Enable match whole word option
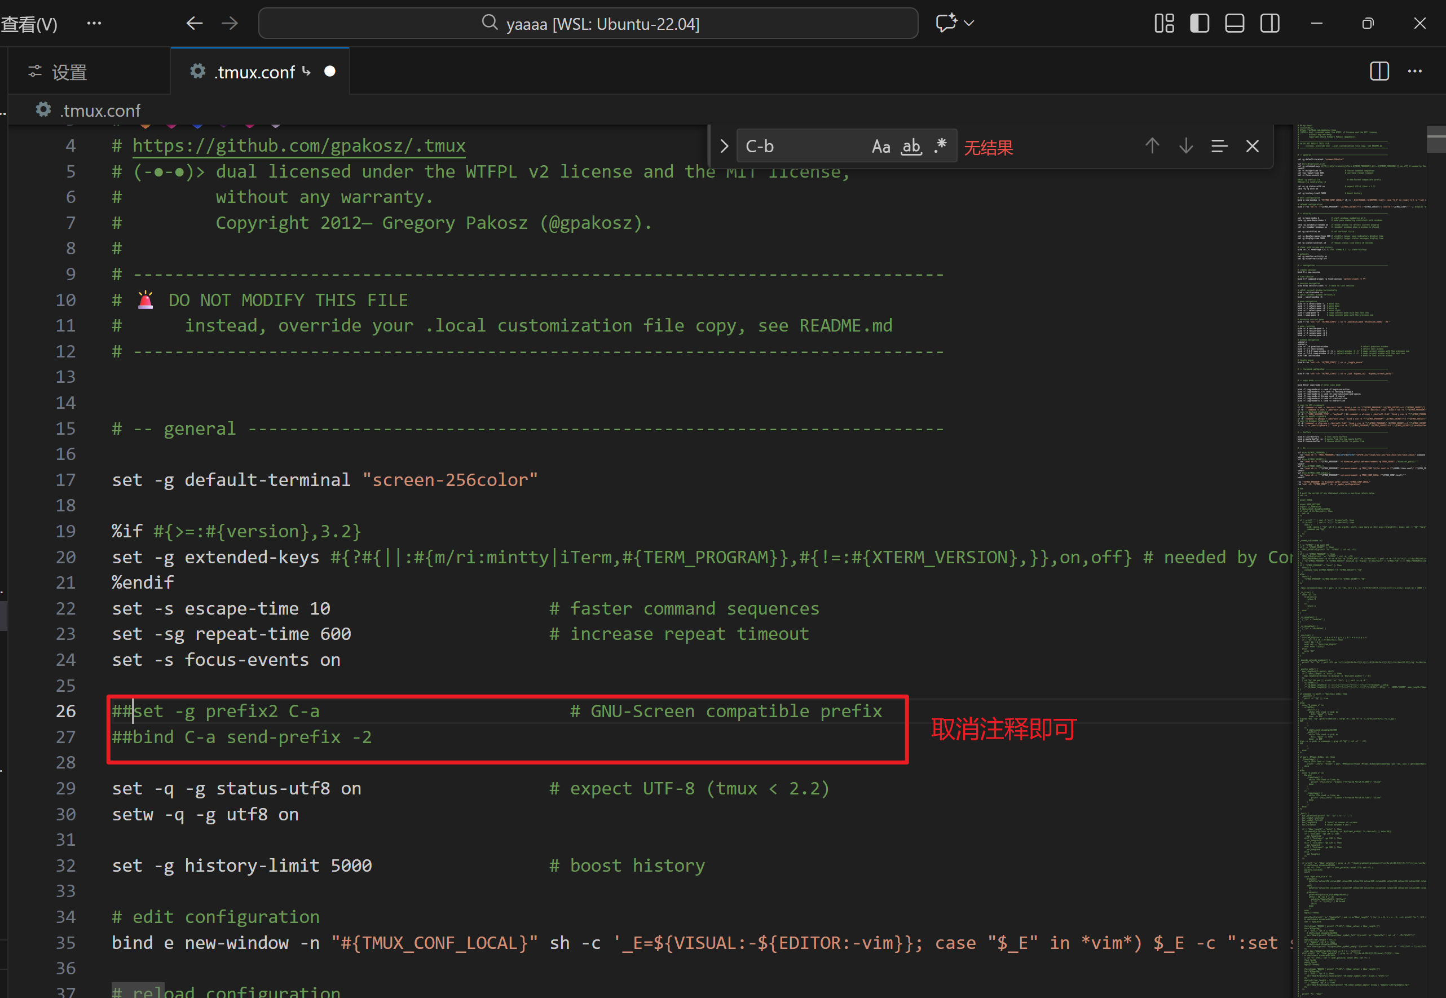Viewport: 1446px width, 998px height. [911, 147]
